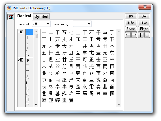Click the 1画 stroke group header
Image resolution: width=161 pixels, height=121 pixels.
(x=21, y=32)
